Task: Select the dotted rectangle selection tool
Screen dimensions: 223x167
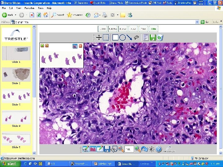Action: 106,38
